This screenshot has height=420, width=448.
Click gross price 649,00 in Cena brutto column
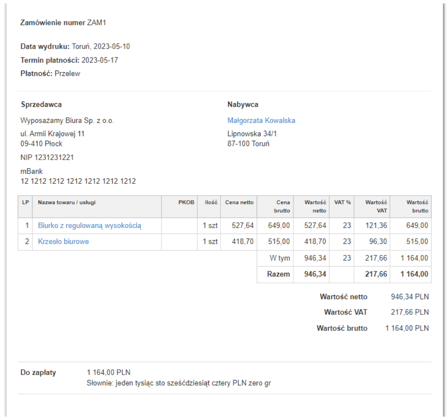click(x=279, y=225)
